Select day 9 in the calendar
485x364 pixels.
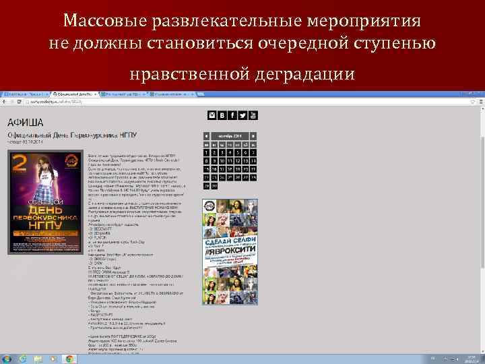click(x=214, y=161)
